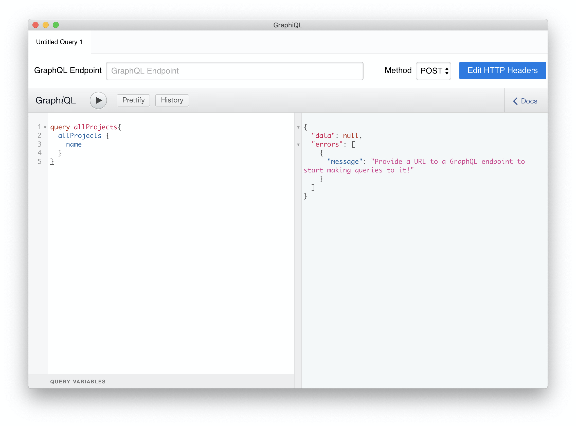Select the Untitled Query 1 tab

59,42
